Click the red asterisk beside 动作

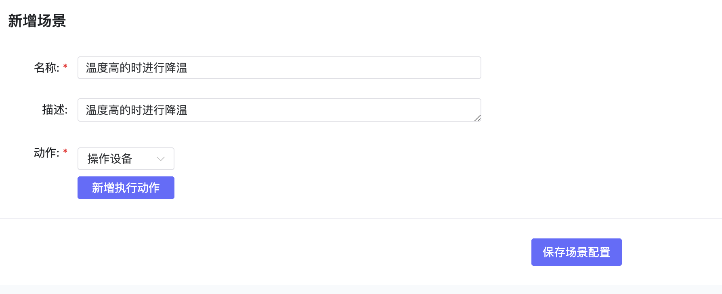65,151
